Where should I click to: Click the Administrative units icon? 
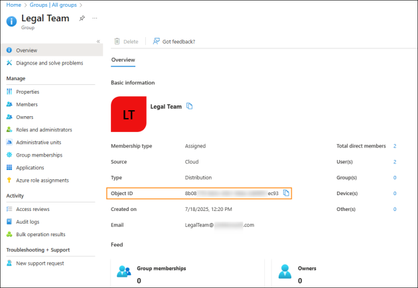click(9, 142)
